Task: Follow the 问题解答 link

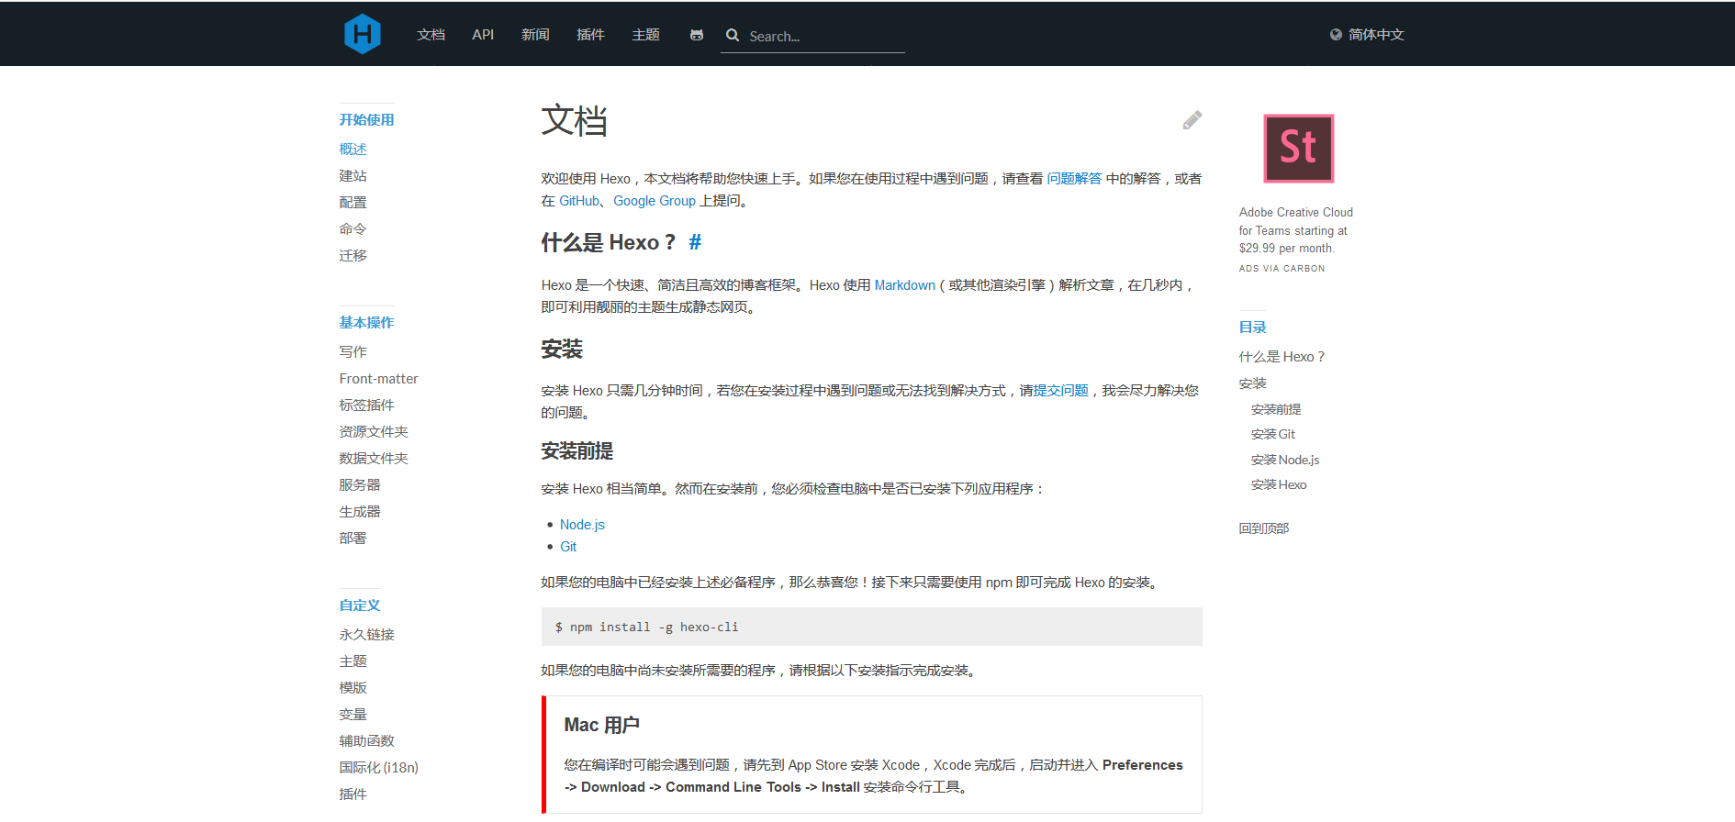Action: 1074,178
